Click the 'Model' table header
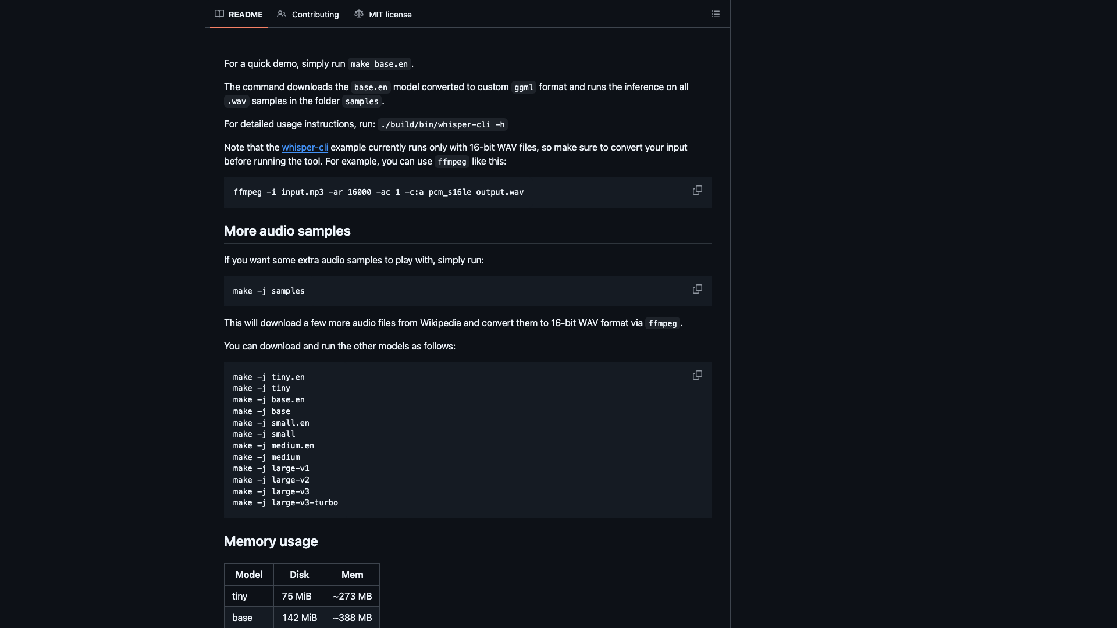Viewport: 1117px width, 628px height. point(249,575)
